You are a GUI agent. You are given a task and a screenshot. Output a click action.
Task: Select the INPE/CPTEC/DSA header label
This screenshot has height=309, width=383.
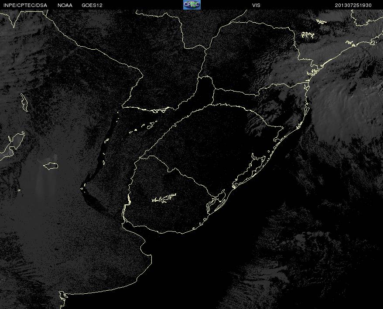click(25, 5)
